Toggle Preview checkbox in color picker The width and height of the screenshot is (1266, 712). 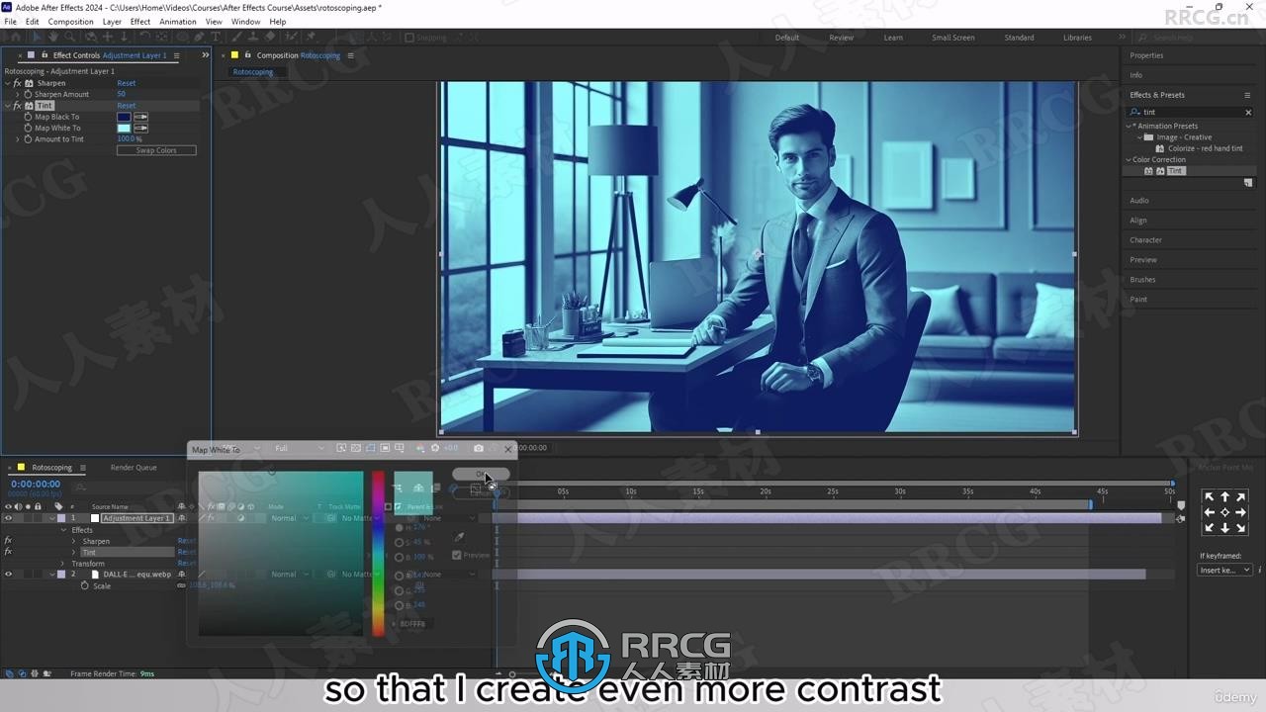[456, 555]
